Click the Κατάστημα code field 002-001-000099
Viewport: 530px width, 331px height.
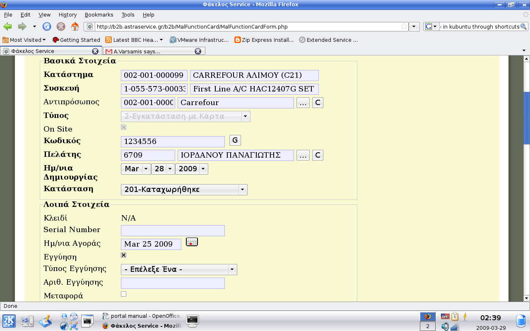[x=154, y=75]
